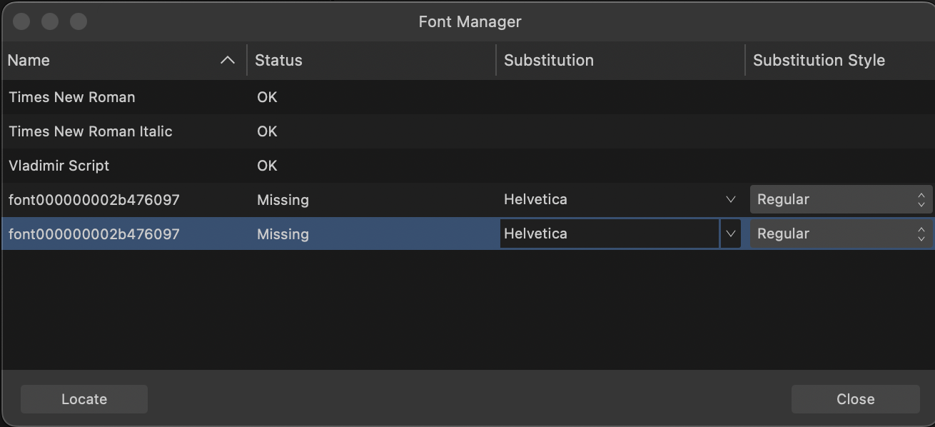Open Helvetica substitution dropdown arrow in highlighted row
Screen dimensions: 935x427
click(730, 233)
